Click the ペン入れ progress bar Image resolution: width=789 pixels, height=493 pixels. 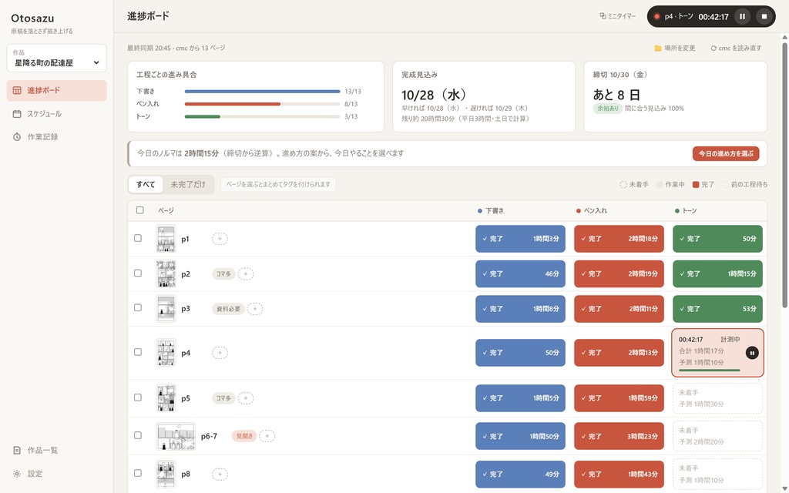[262, 104]
